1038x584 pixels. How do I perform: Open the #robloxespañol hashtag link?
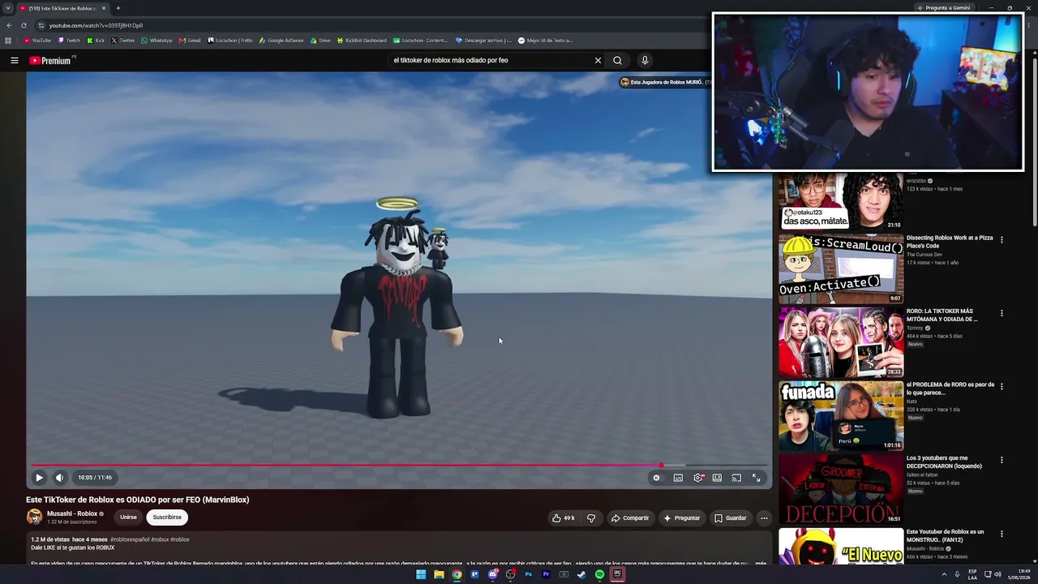click(x=130, y=539)
